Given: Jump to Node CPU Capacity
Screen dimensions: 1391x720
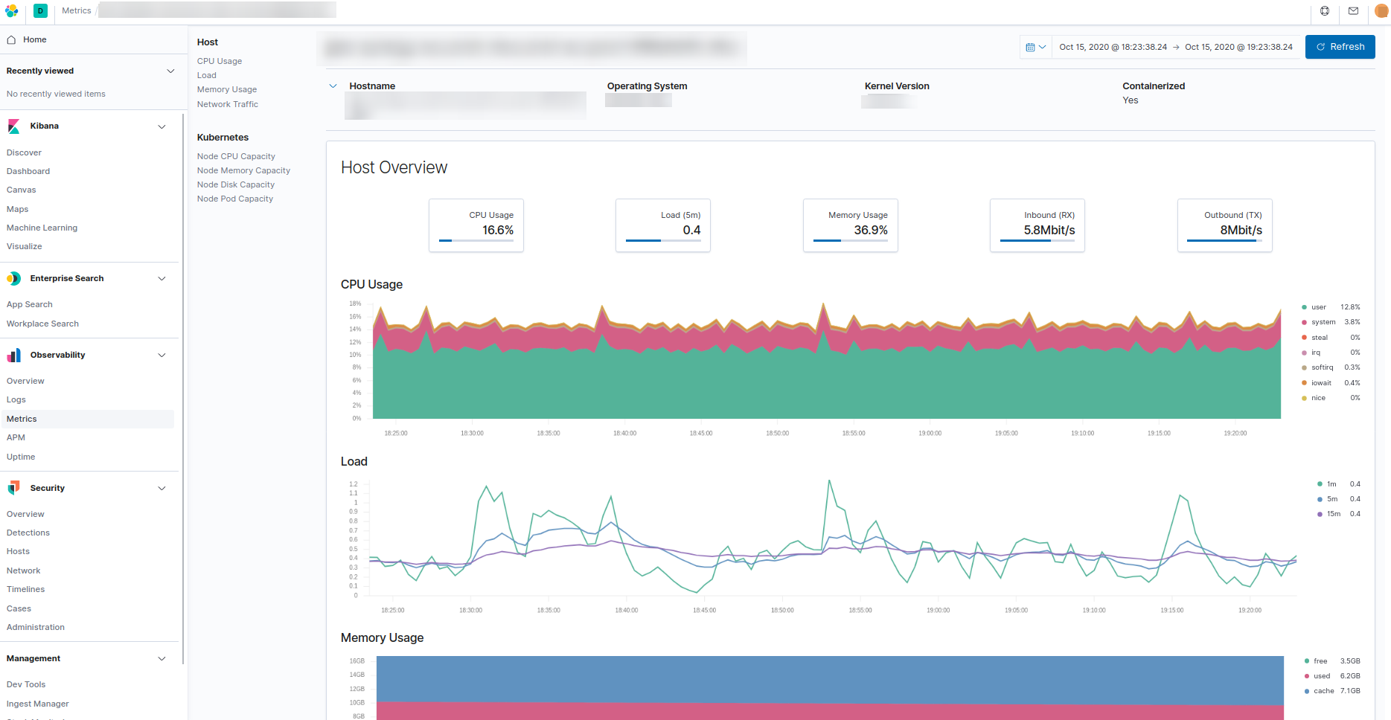Looking at the screenshot, I should click(236, 156).
